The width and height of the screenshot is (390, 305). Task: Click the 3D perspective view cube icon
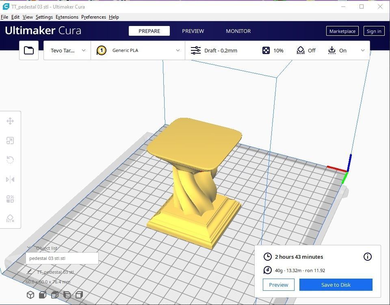(30, 295)
